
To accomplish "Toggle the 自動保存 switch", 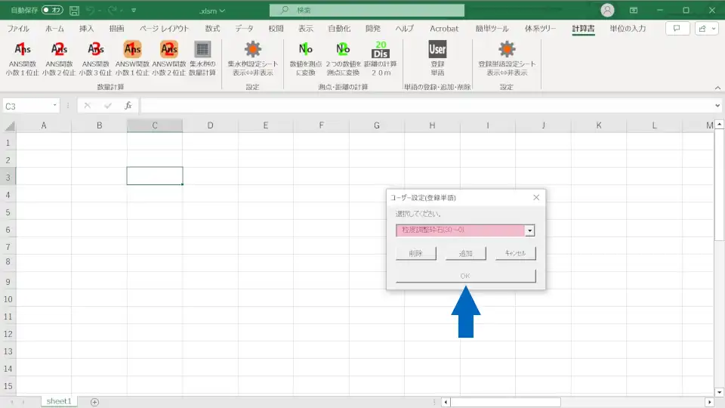I will pos(52,10).
